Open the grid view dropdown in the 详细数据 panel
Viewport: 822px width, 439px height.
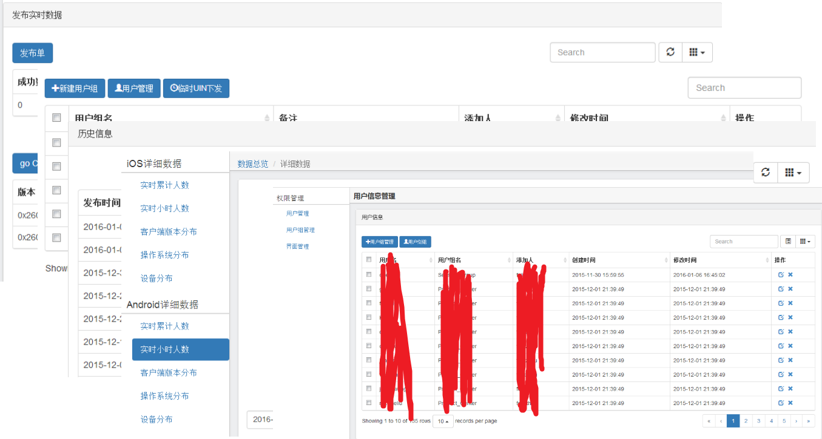pos(793,173)
